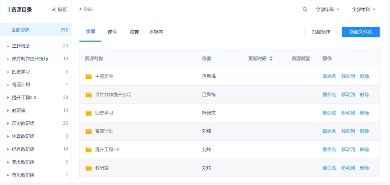Click the pencil icon next to 模板
Screen dimensions: 390x185
54,9
